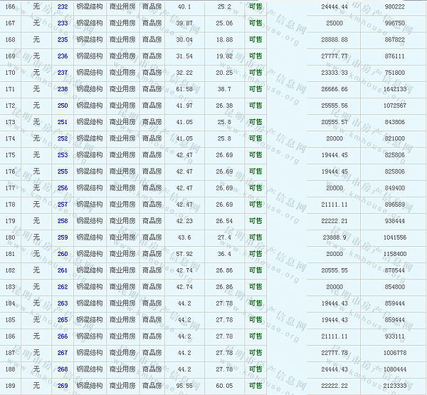The height and width of the screenshot is (395, 427).
Task: Click the area value 95.55 cell
Action: [x=184, y=386]
